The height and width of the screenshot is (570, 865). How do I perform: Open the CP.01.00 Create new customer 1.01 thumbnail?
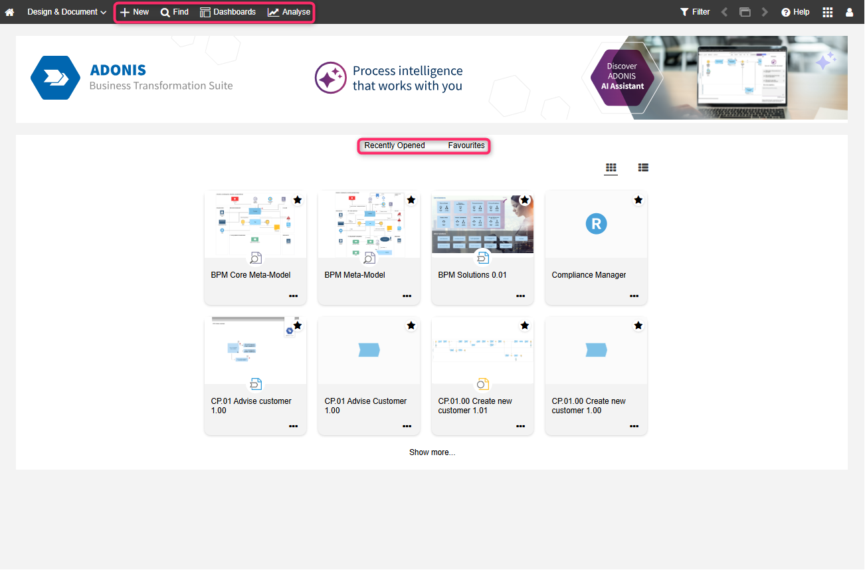tap(482, 349)
